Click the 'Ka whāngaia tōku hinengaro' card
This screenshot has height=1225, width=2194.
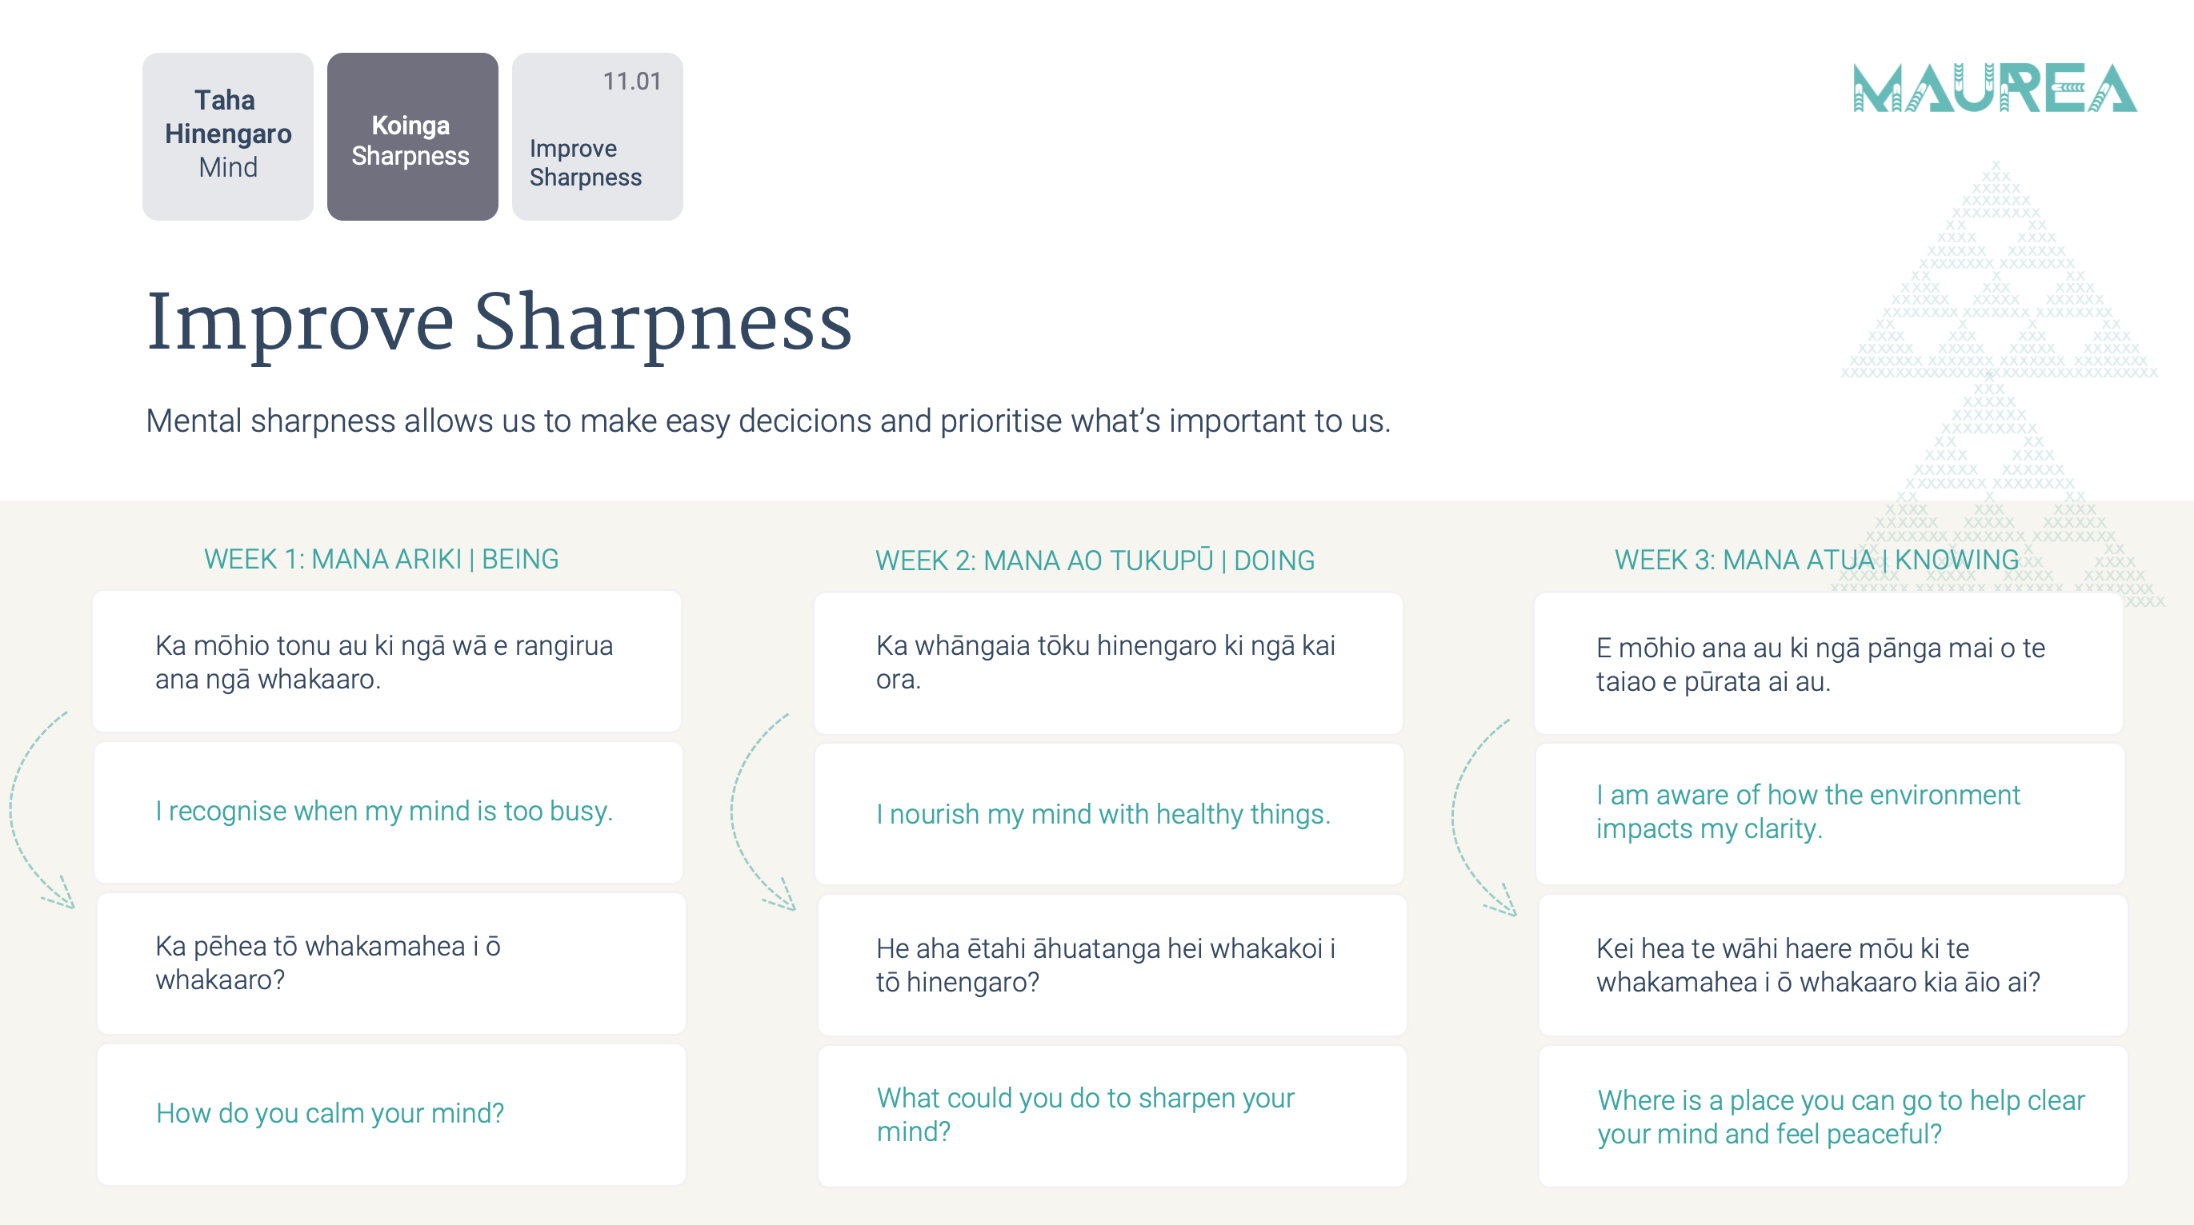pos(1108,663)
